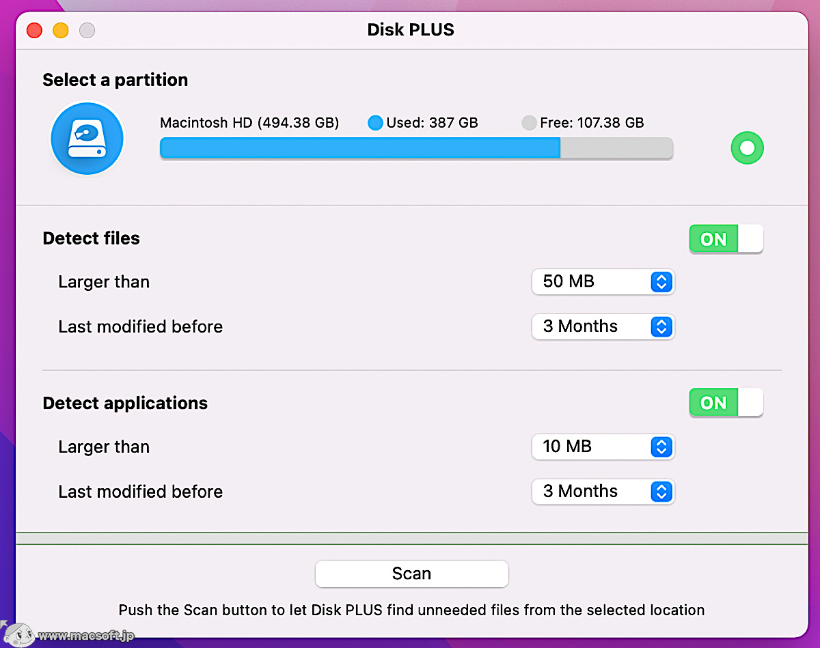Click the Macintosh HD (494.38 GB) label
This screenshot has width=820, height=648.
pos(249,123)
